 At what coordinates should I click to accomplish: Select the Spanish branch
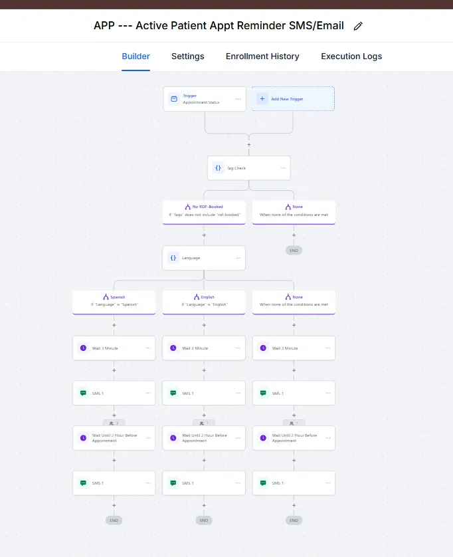[114, 302]
